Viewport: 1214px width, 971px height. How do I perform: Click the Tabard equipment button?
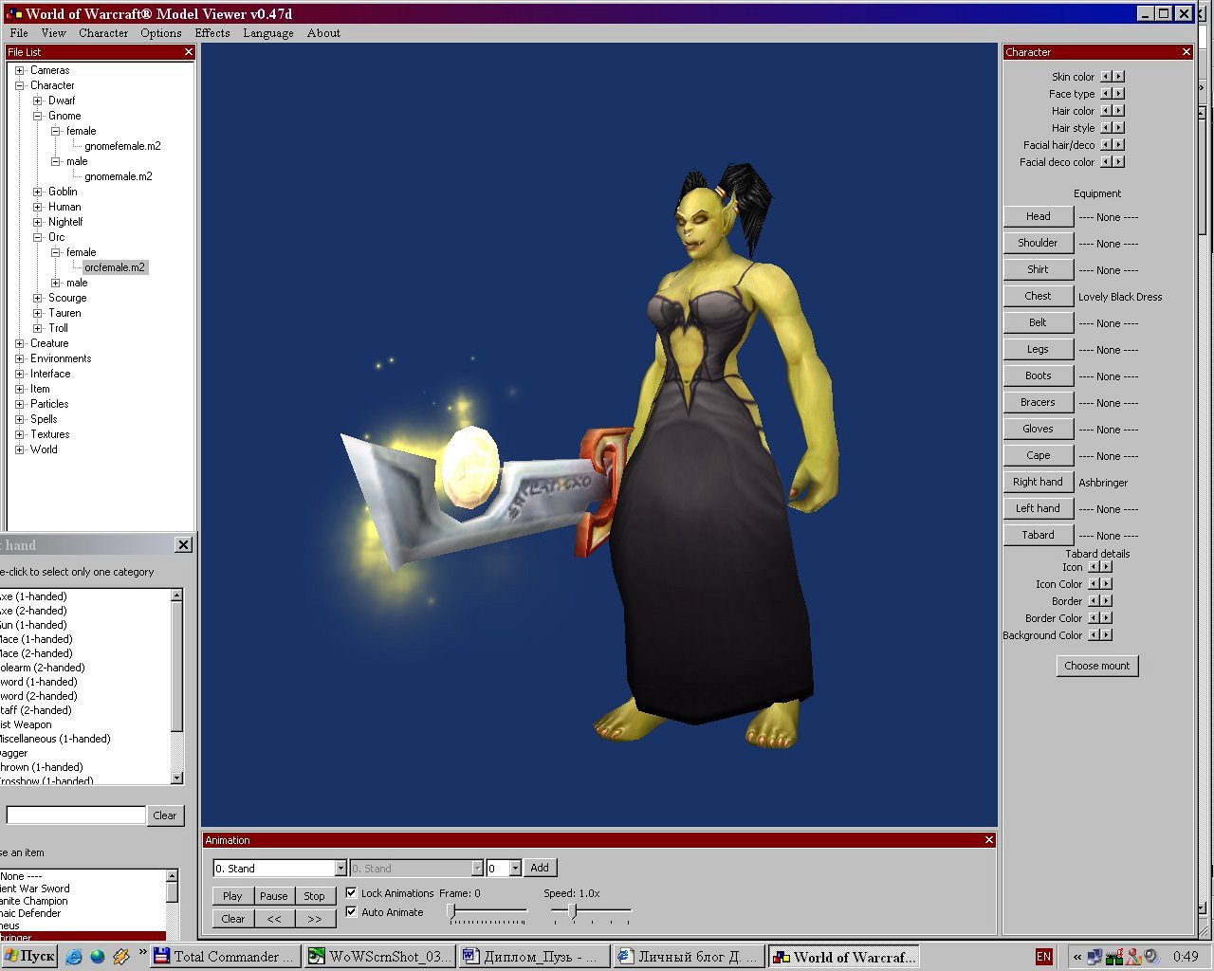click(1038, 535)
